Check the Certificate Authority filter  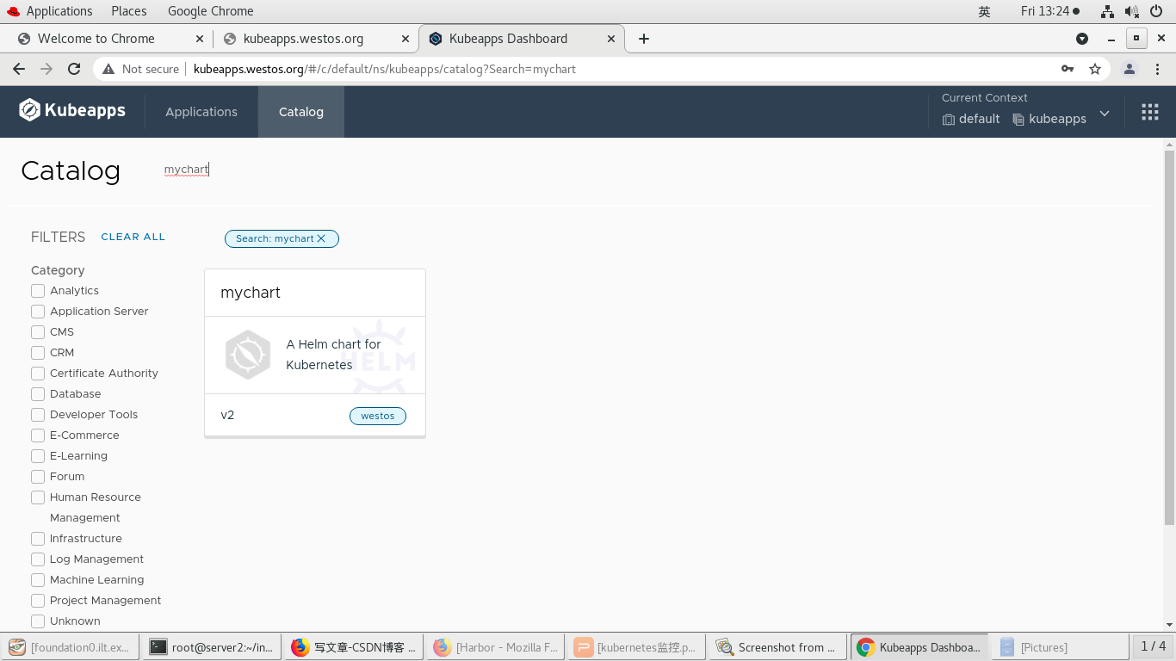(x=38, y=374)
